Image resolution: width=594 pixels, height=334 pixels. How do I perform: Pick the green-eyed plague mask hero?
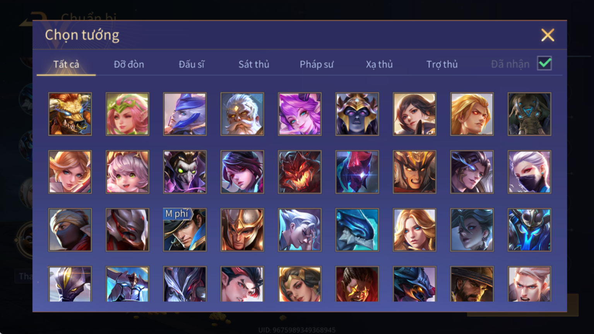185,172
